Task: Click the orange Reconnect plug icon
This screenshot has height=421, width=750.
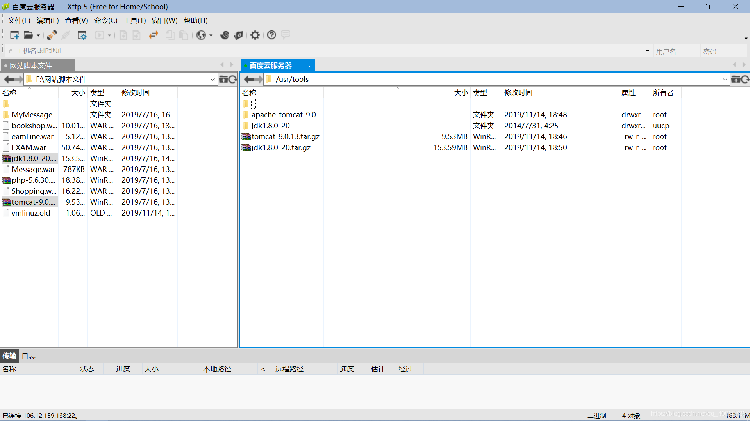Action: [x=52, y=35]
